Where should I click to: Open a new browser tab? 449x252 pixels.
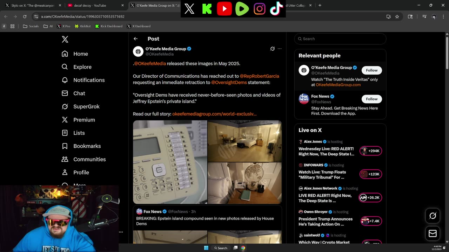[x=320, y=5]
